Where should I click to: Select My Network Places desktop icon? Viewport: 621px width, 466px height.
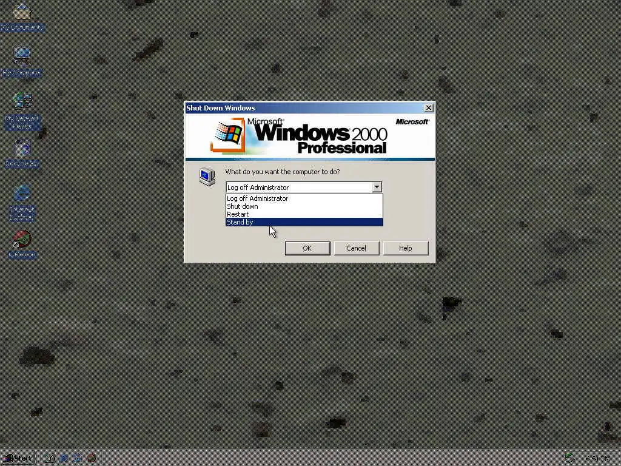(x=22, y=112)
